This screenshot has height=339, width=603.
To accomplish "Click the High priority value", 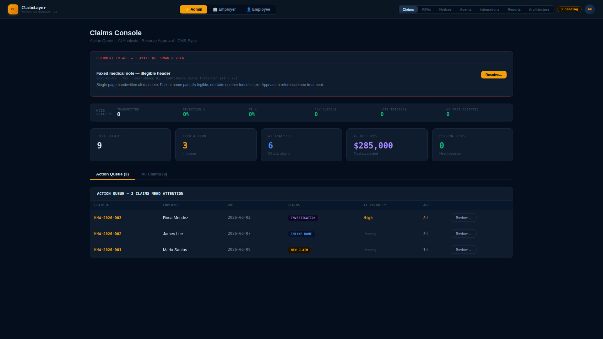I will (x=368, y=218).
